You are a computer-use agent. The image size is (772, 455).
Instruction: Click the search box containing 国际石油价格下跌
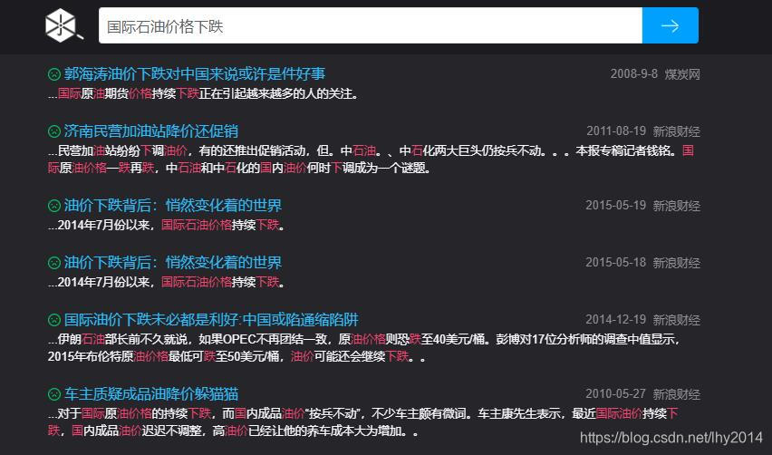[371, 25]
